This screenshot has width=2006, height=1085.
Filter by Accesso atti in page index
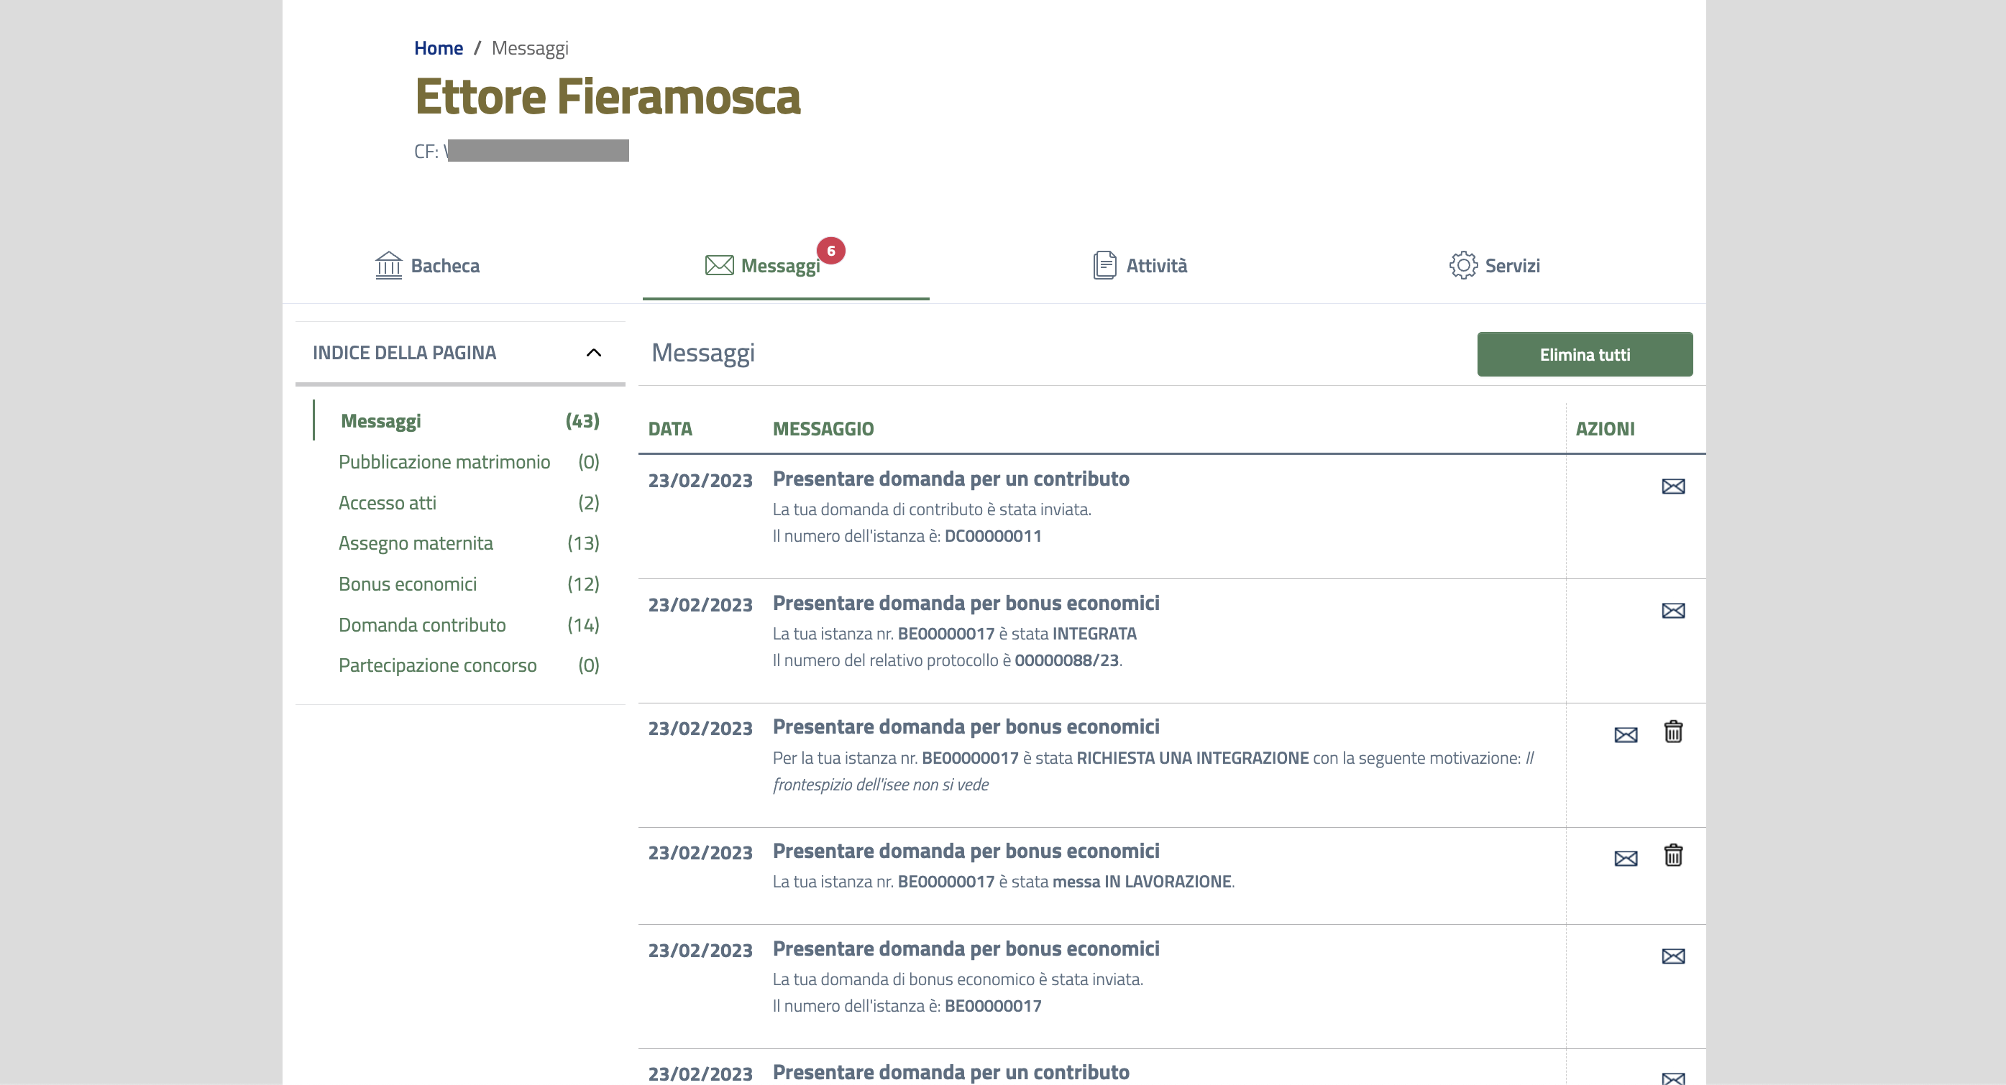tap(387, 503)
